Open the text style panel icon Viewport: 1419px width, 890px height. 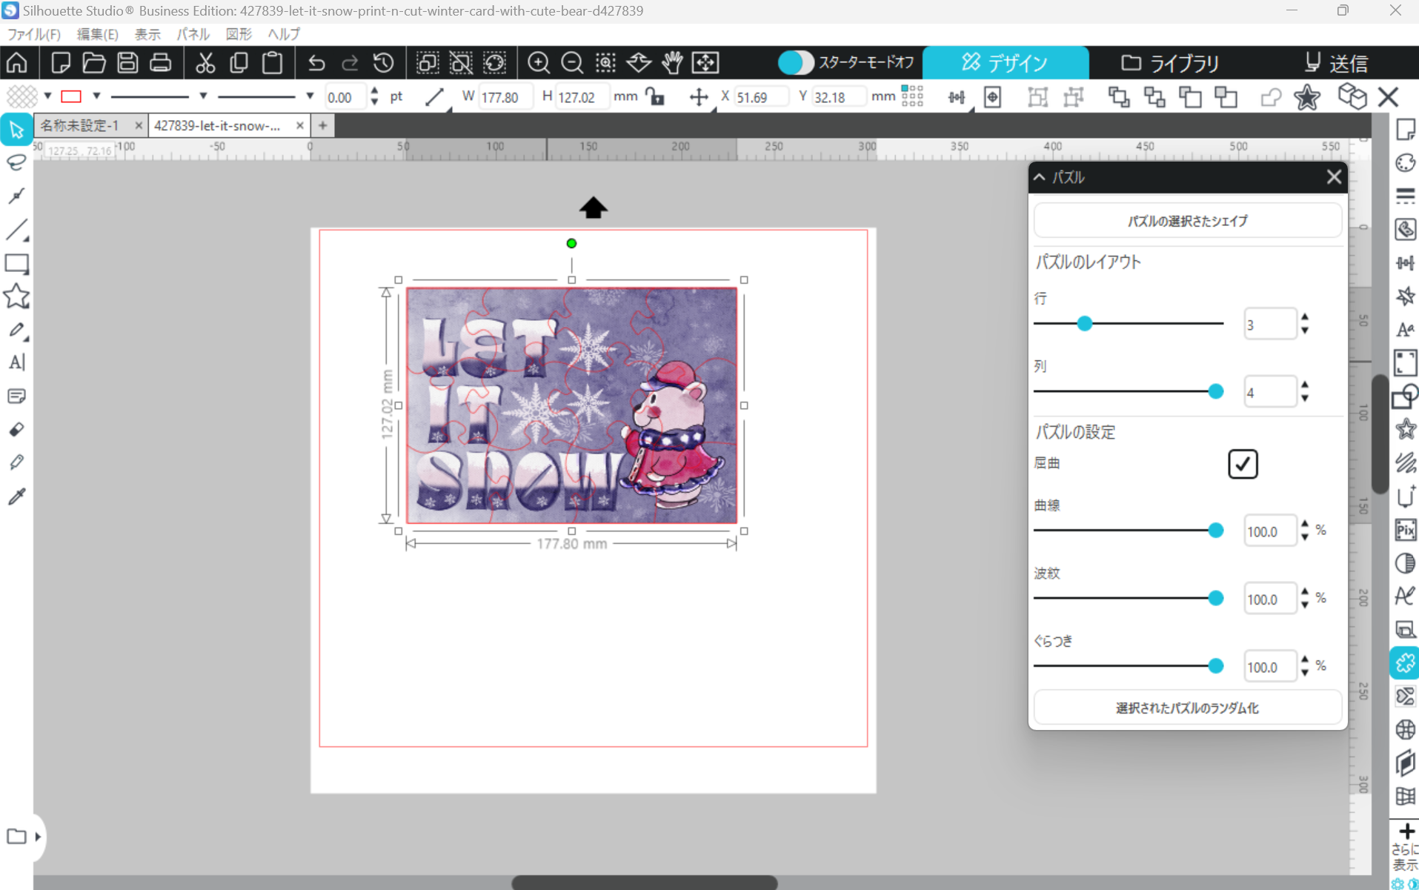[1404, 330]
